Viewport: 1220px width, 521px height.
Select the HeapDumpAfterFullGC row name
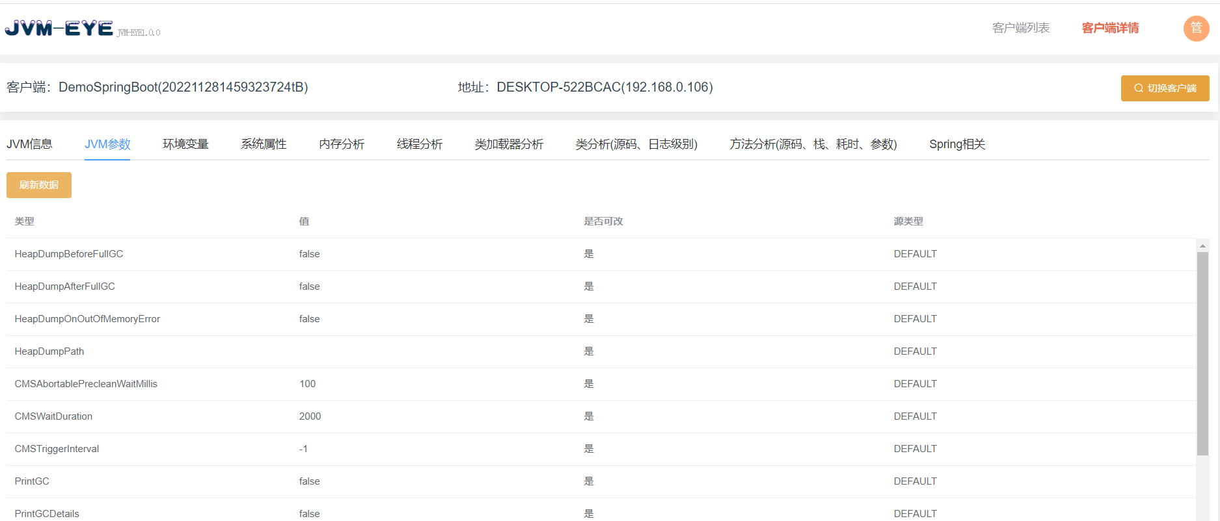tap(64, 286)
